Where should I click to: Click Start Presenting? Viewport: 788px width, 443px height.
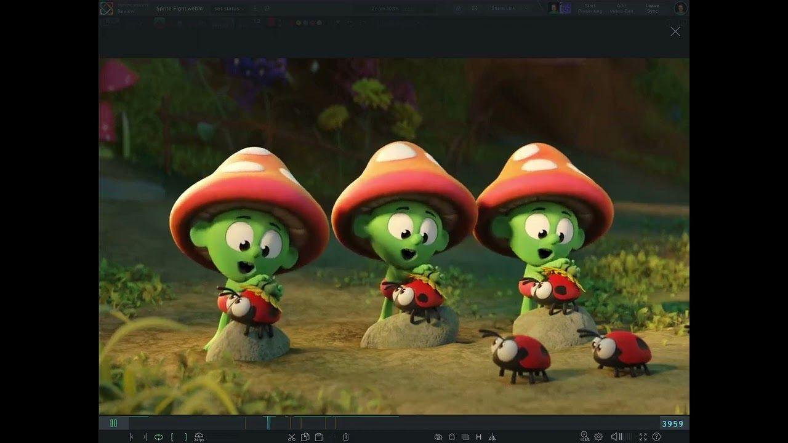590,9
